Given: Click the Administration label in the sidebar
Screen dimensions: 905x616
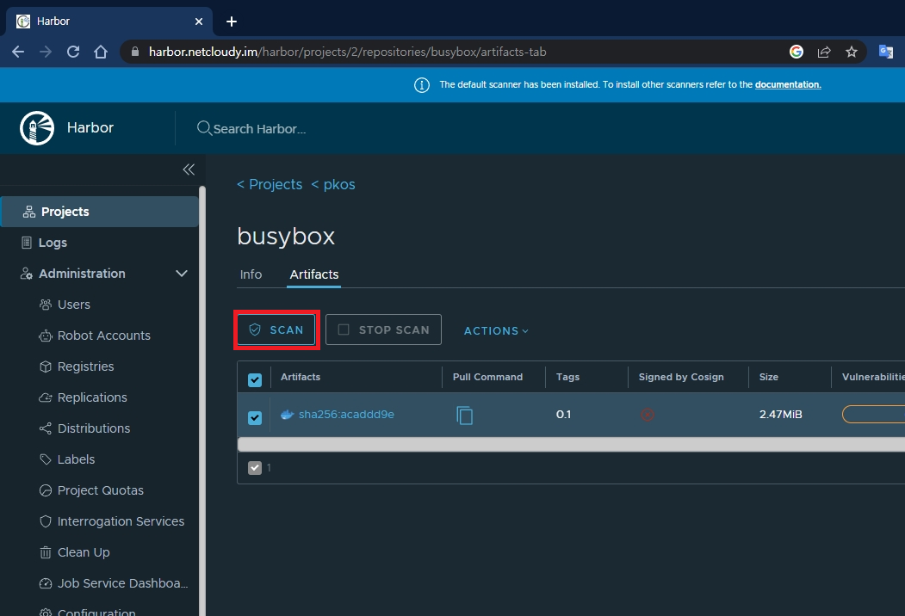Looking at the screenshot, I should [x=82, y=274].
